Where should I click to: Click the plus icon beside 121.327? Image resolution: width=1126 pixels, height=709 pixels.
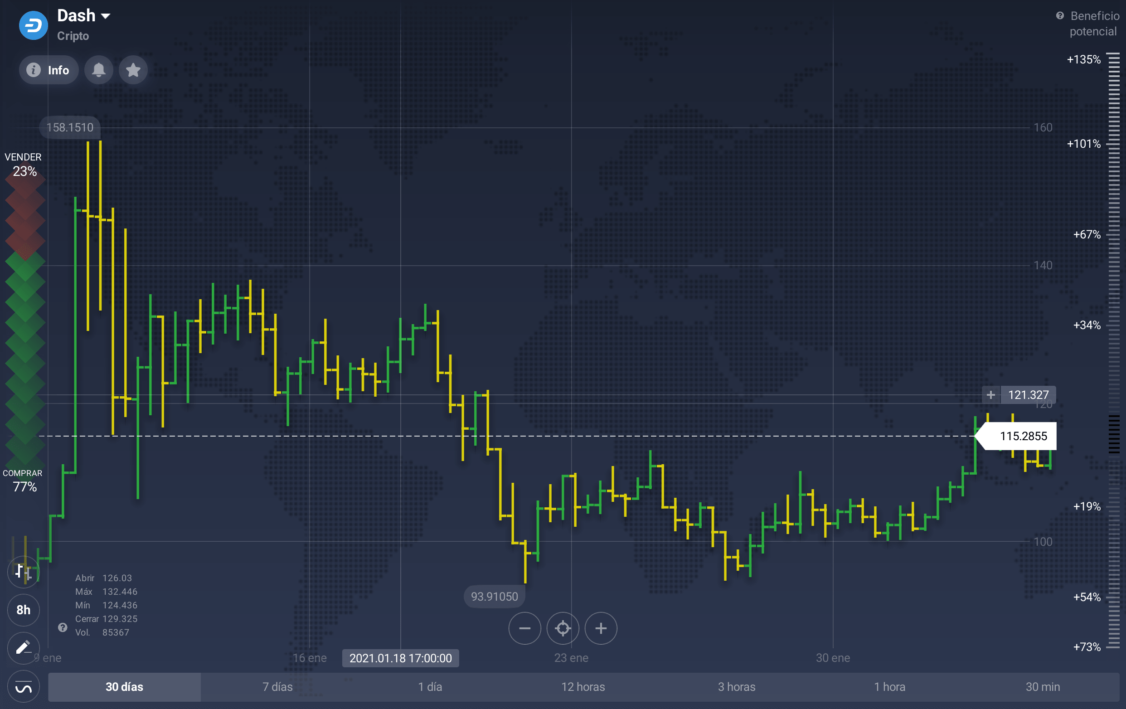[991, 395]
